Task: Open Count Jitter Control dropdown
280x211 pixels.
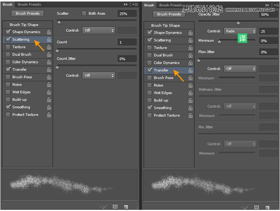Action: [99, 75]
